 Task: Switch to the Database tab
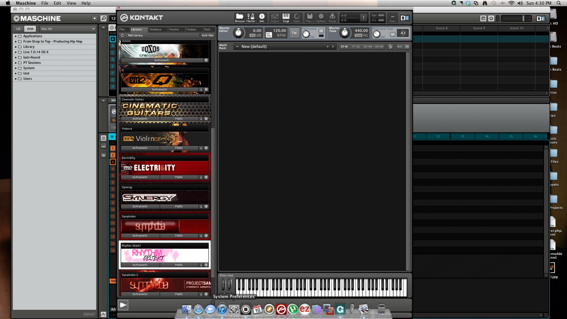point(155,30)
